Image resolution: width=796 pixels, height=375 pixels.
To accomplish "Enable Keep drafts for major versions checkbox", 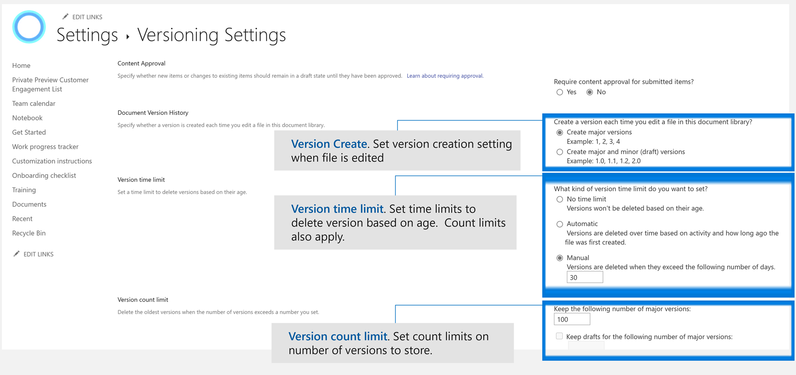I will point(559,336).
